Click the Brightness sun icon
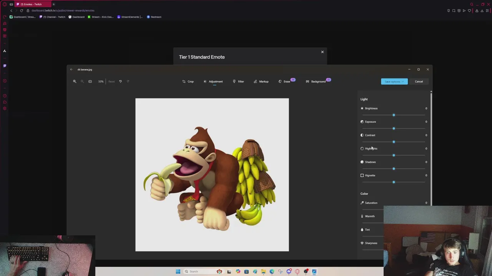The height and width of the screenshot is (276, 492). pos(362,108)
